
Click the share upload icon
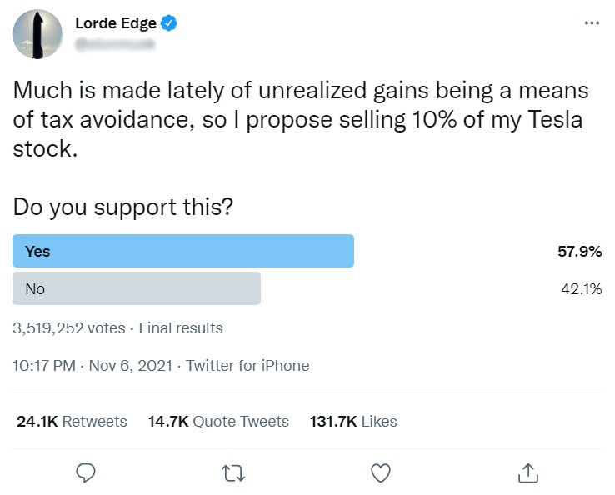(x=527, y=472)
